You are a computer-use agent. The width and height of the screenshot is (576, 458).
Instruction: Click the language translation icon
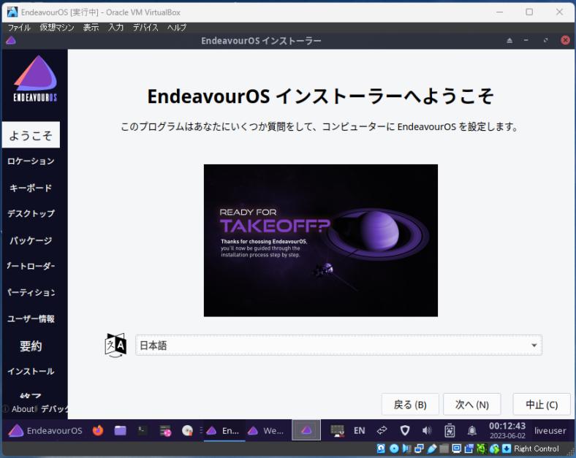click(x=115, y=345)
